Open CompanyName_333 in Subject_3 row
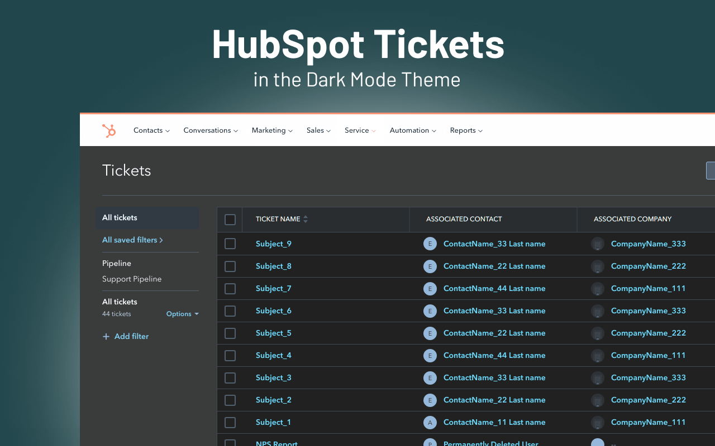Viewport: 715px width, 446px height. (x=649, y=377)
